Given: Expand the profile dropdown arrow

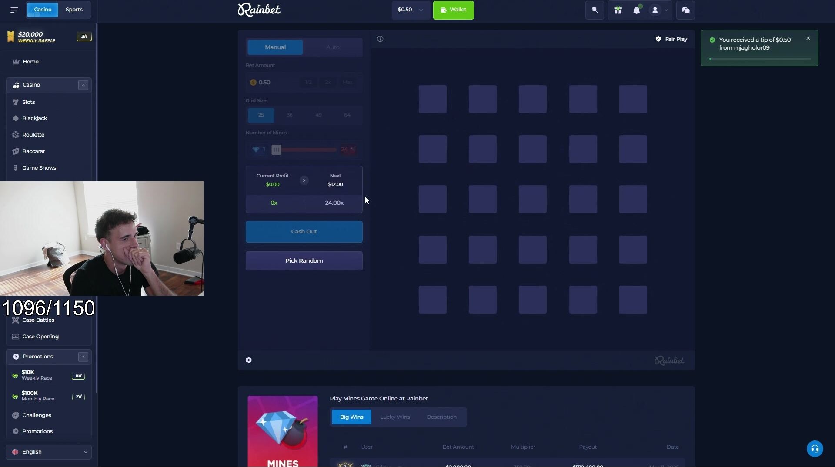Looking at the screenshot, I should tap(666, 10).
